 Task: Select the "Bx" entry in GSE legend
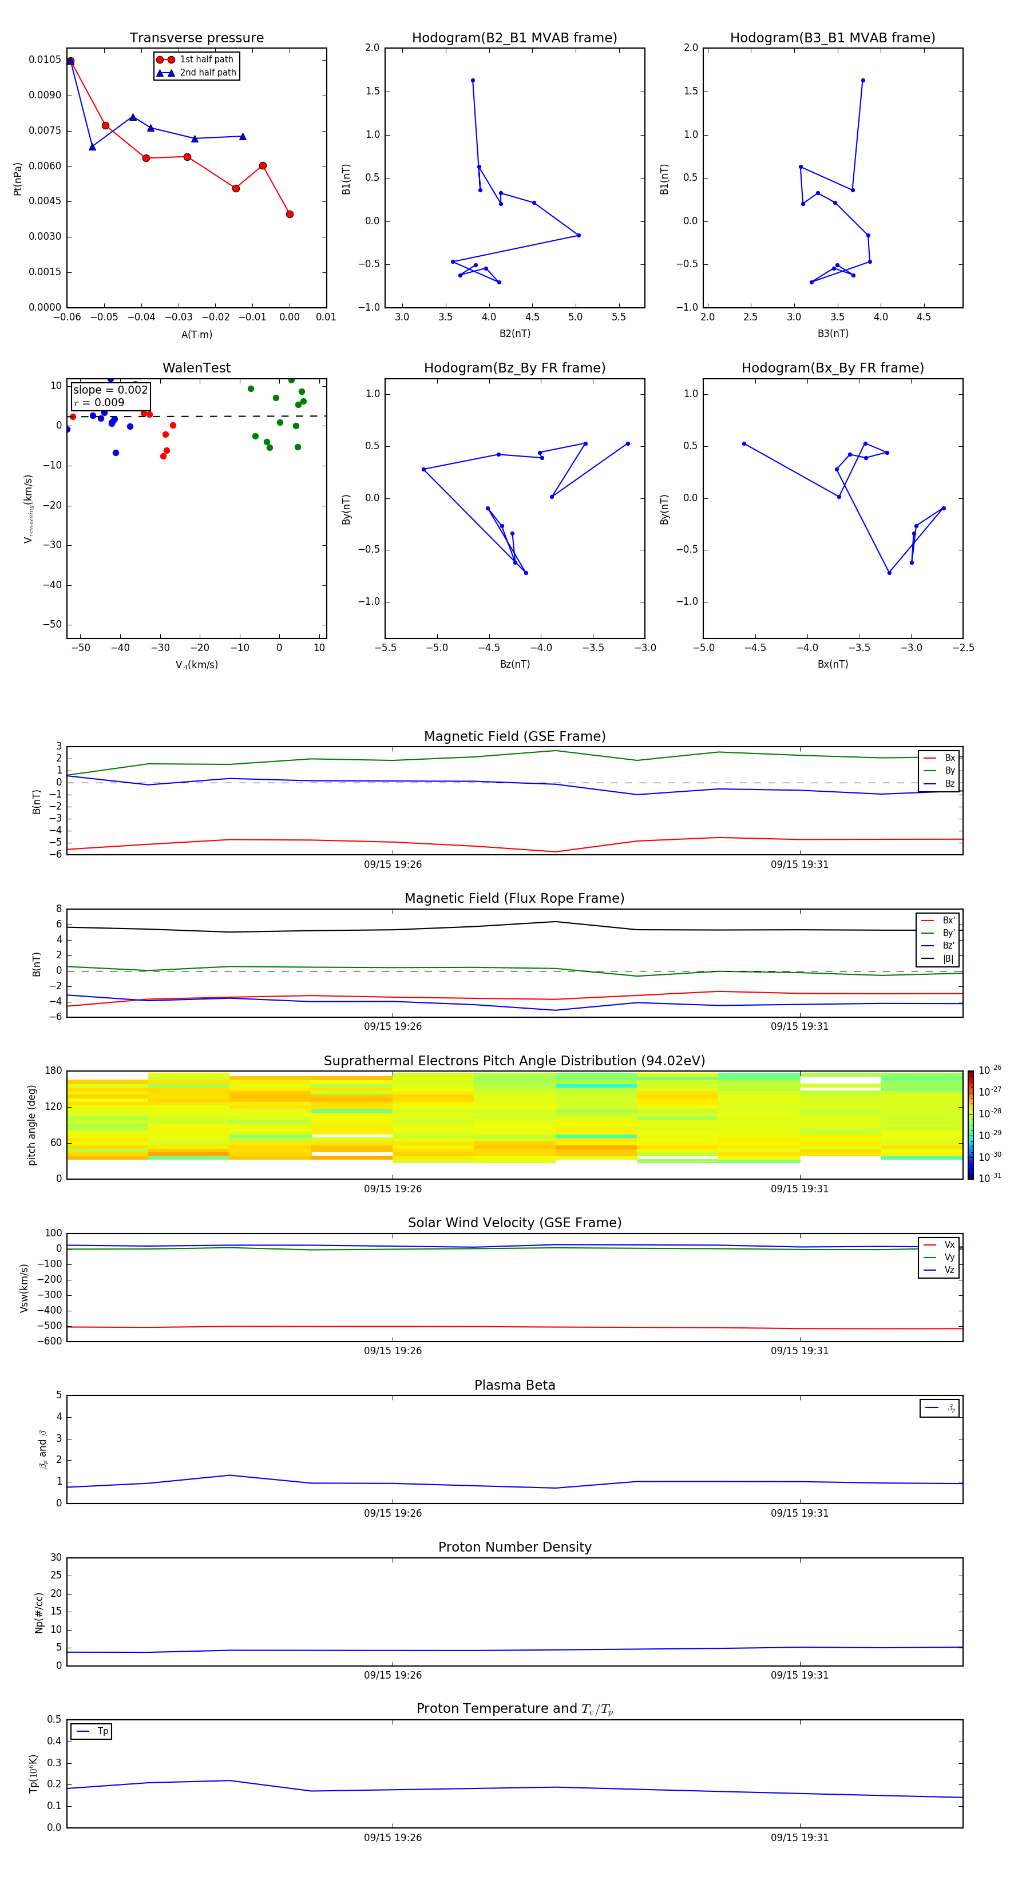(x=939, y=758)
